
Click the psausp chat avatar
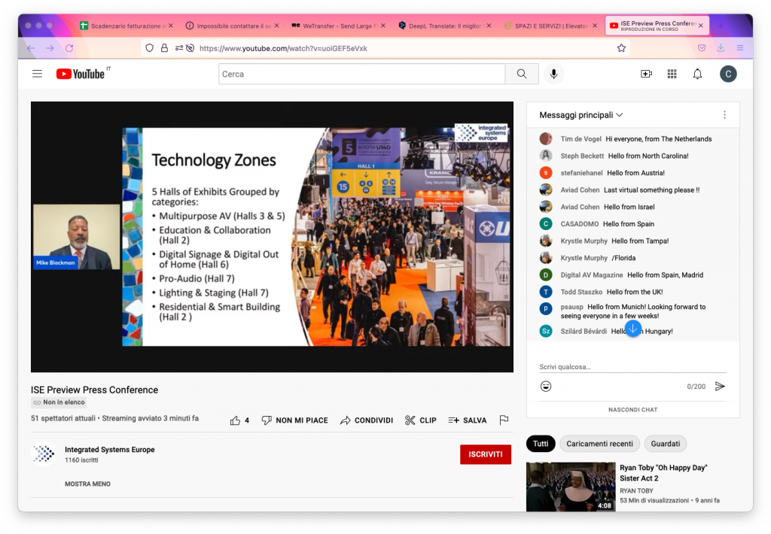pyautogui.click(x=546, y=308)
